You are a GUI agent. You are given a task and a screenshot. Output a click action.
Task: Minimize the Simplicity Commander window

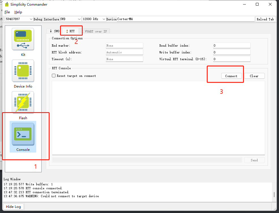[x=244, y=4]
